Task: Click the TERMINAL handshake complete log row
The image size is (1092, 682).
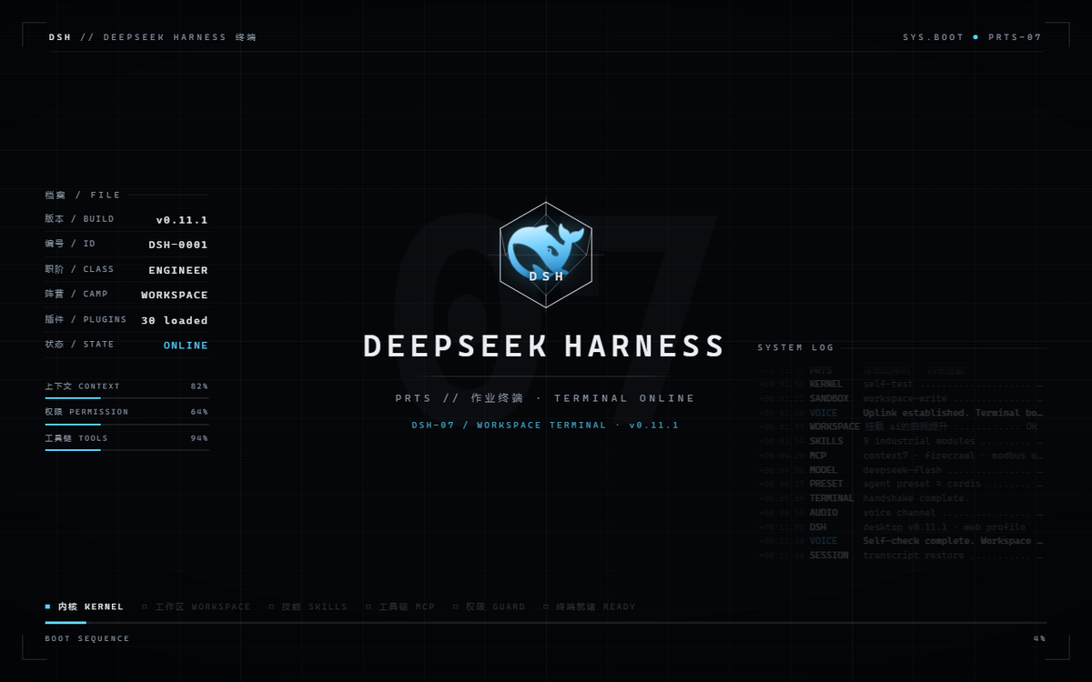Action: 901,498
